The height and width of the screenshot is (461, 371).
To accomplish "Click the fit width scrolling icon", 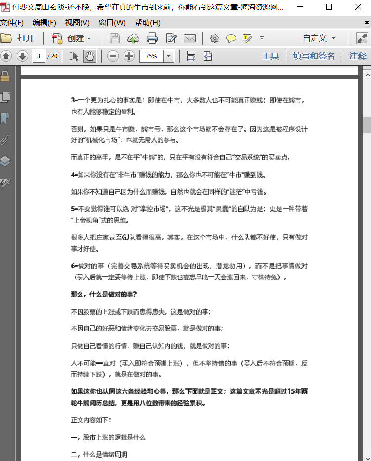I will pyautogui.click(x=191, y=56).
